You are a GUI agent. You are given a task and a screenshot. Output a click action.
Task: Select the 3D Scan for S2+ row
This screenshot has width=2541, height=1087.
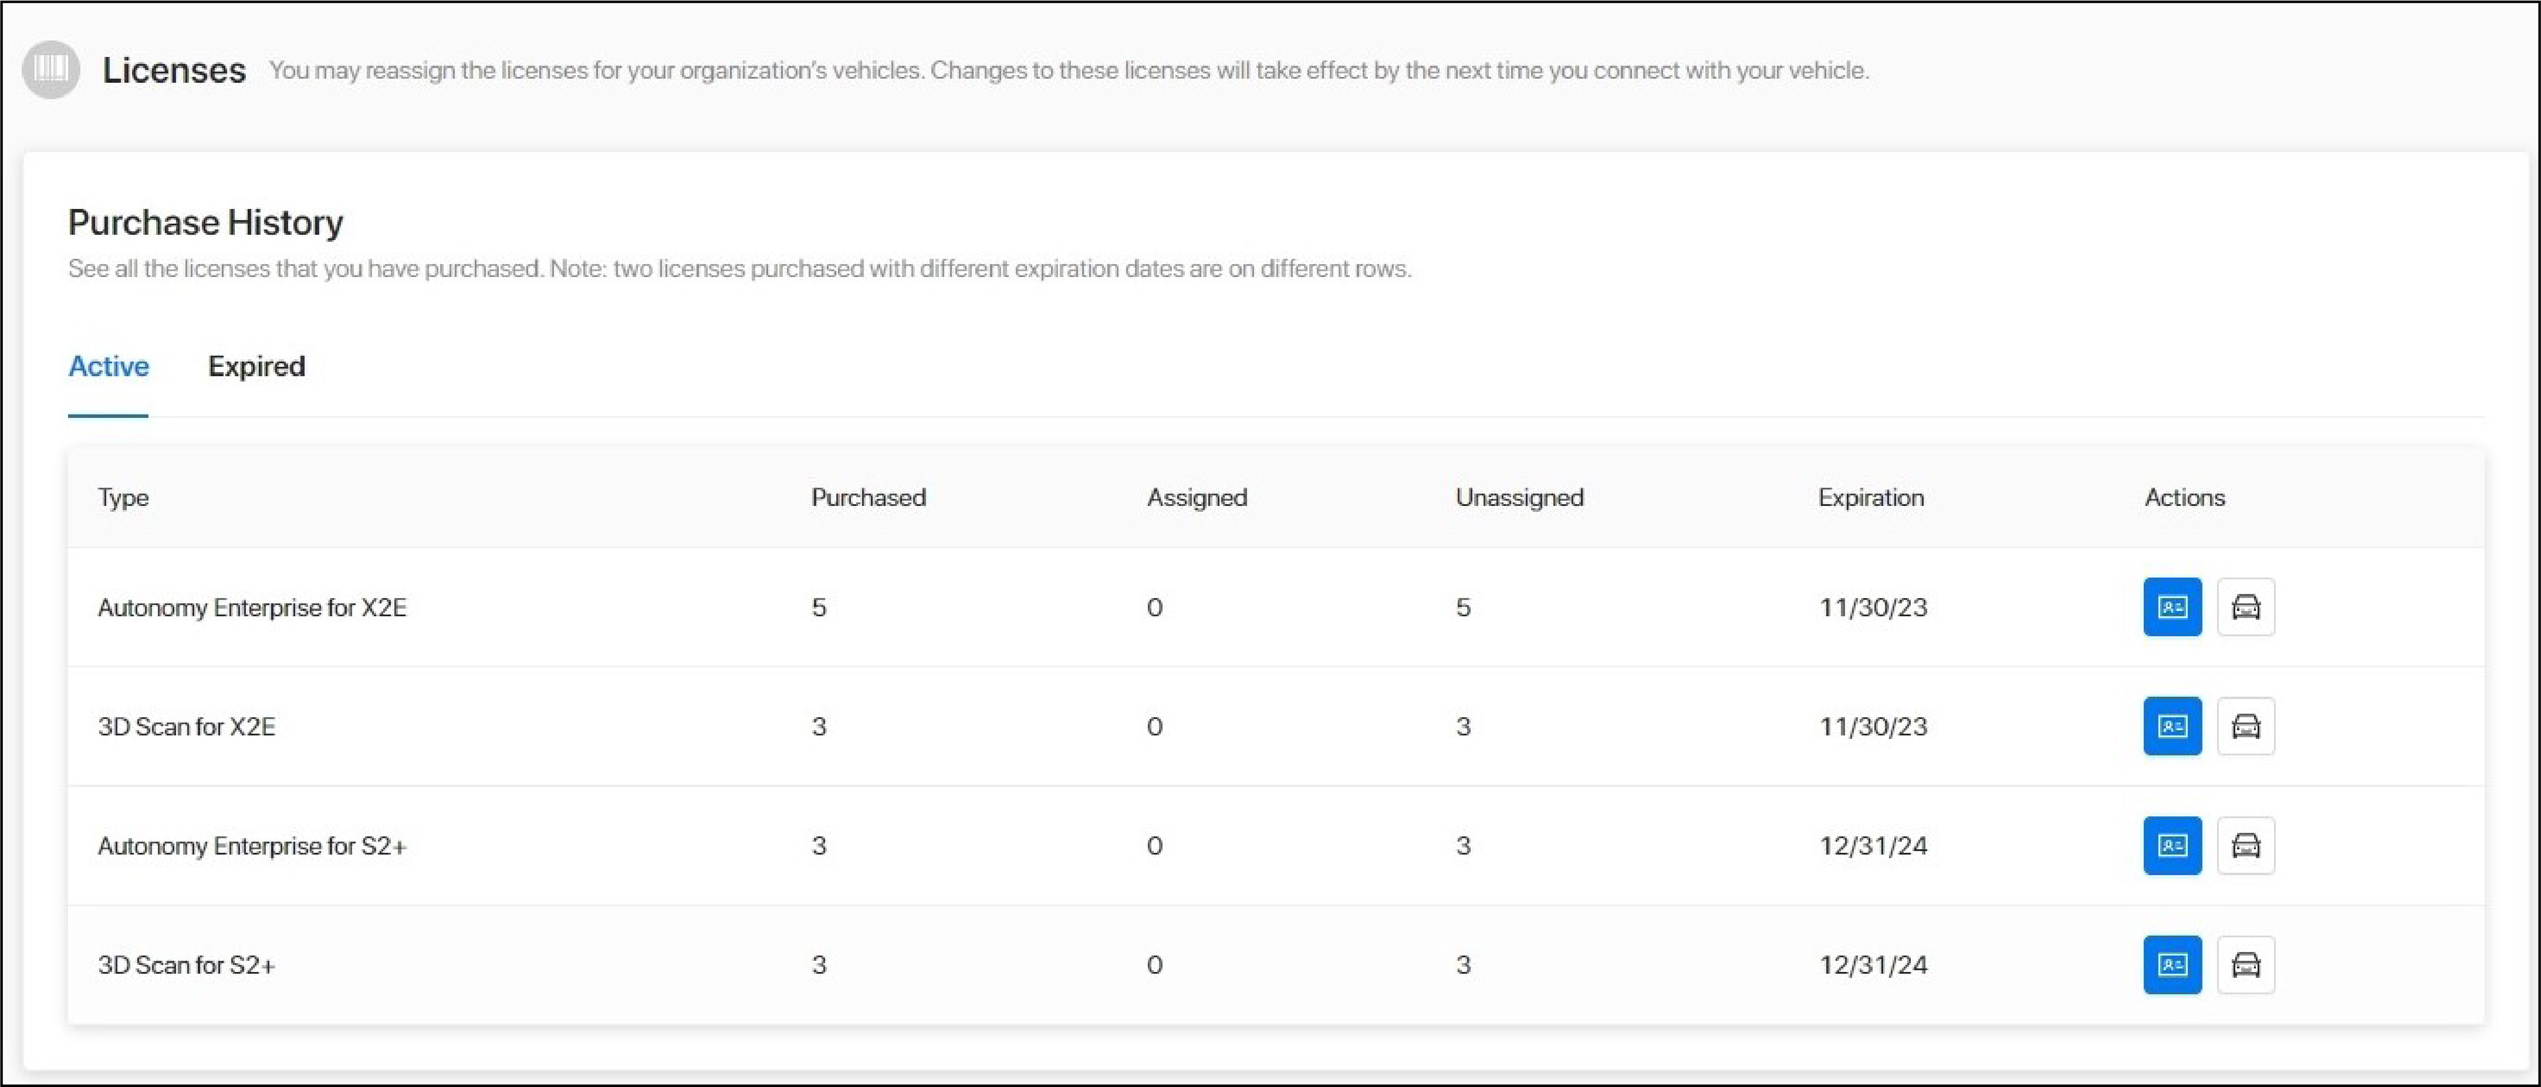[187, 966]
